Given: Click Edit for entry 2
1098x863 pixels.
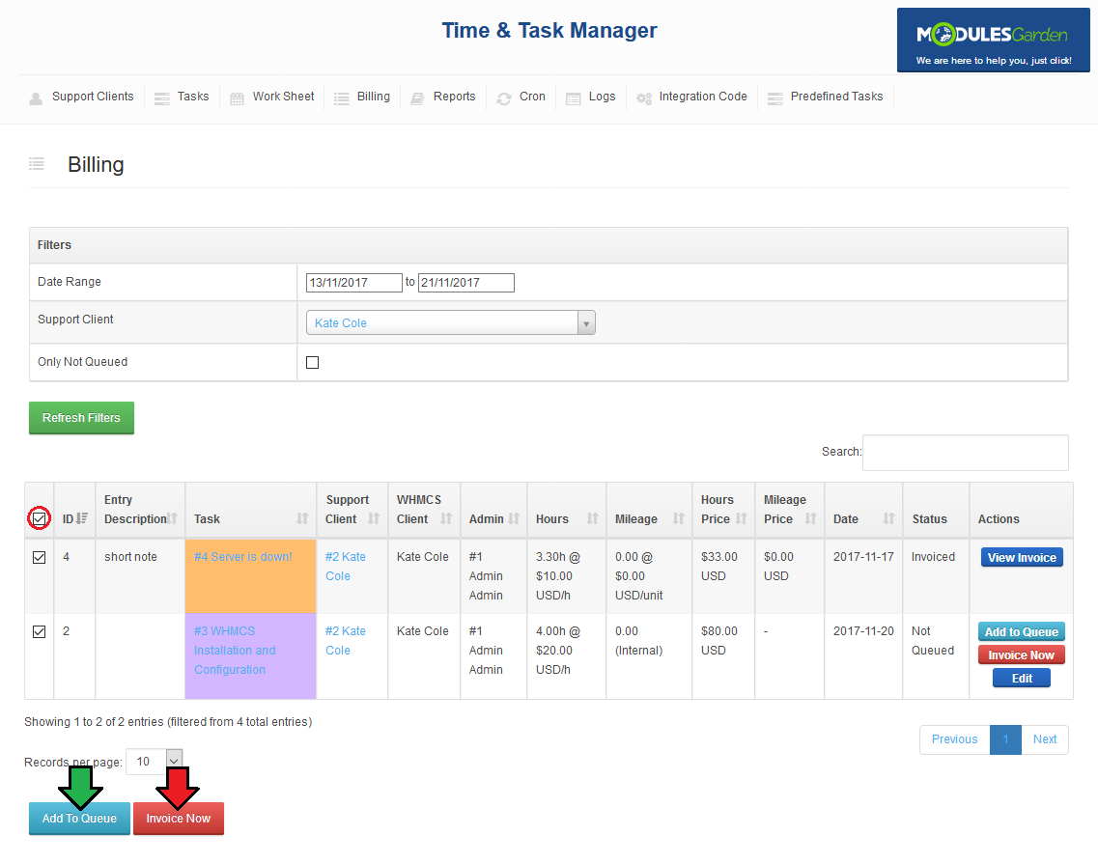Looking at the screenshot, I should (1022, 679).
